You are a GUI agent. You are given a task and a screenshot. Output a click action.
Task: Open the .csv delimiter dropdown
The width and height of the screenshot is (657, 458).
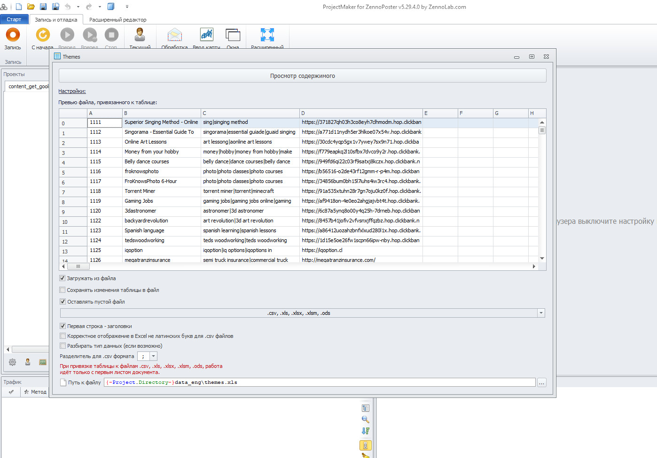(153, 356)
